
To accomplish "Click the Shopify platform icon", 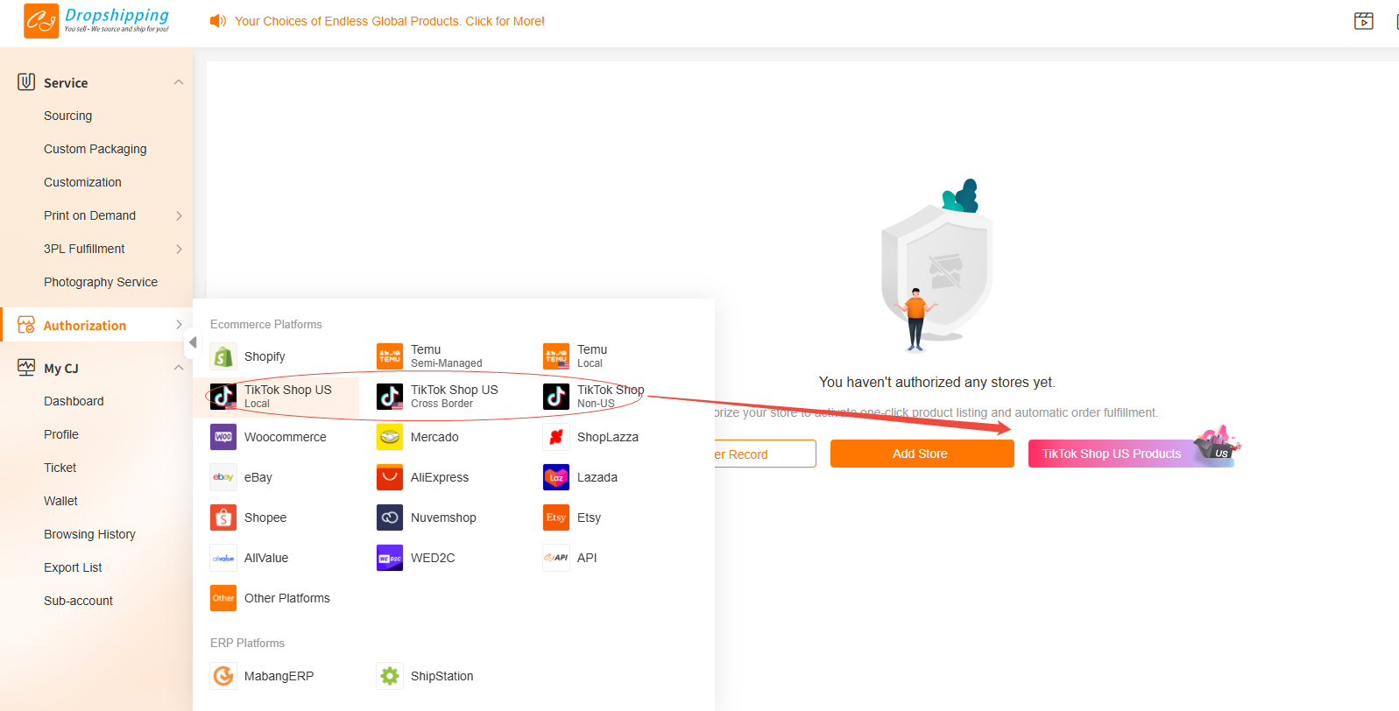I will [x=223, y=356].
